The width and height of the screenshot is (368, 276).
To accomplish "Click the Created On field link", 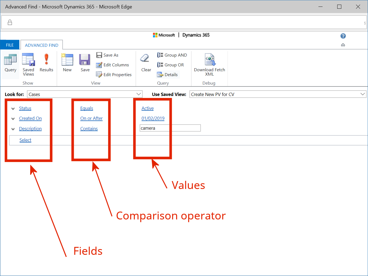I will click(x=30, y=118).
